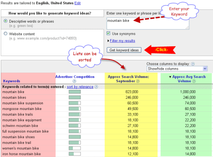Click the 823,000 September volume cell
The width and height of the screenshot is (213, 157).
132,92
